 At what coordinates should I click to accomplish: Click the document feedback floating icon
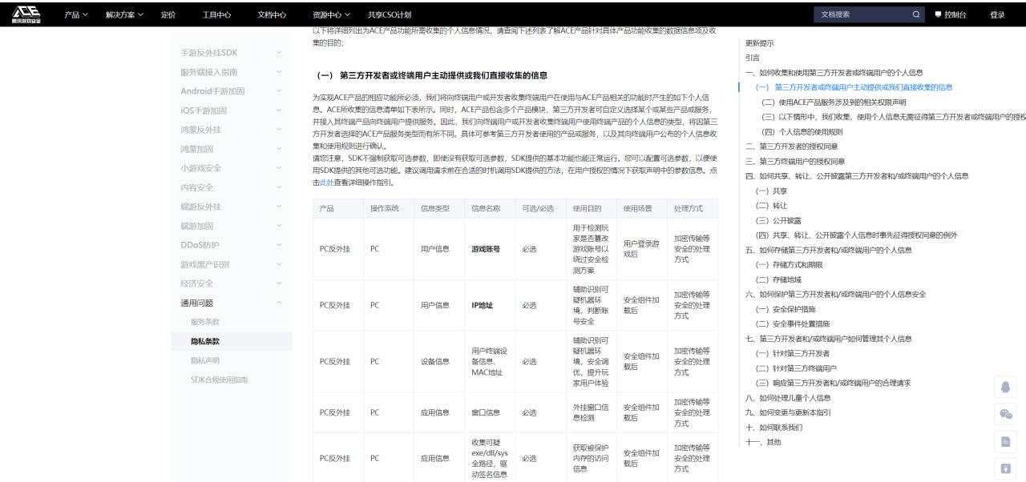pos(1005,441)
